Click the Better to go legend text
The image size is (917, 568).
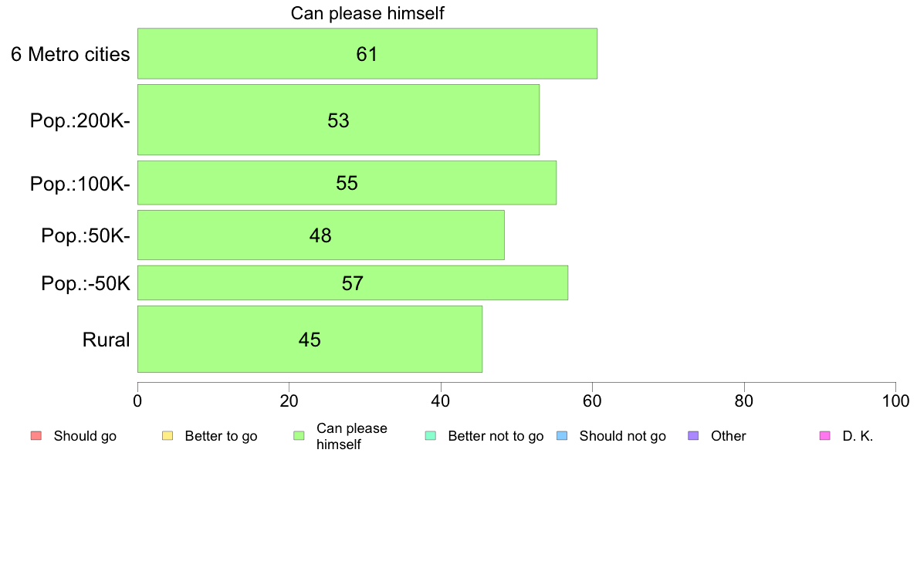coord(221,436)
